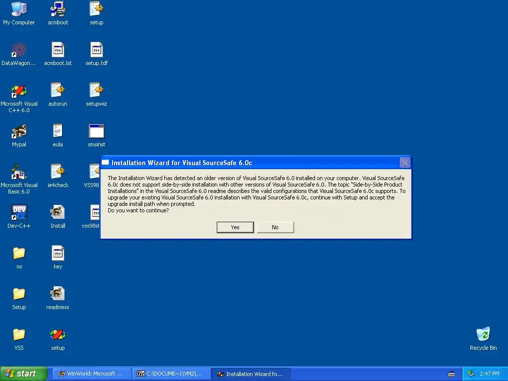The width and height of the screenshot is (508, 381).
Task: Select the setup icon next to acmboot
Action: pyautogui.click(x=97, y=13)
